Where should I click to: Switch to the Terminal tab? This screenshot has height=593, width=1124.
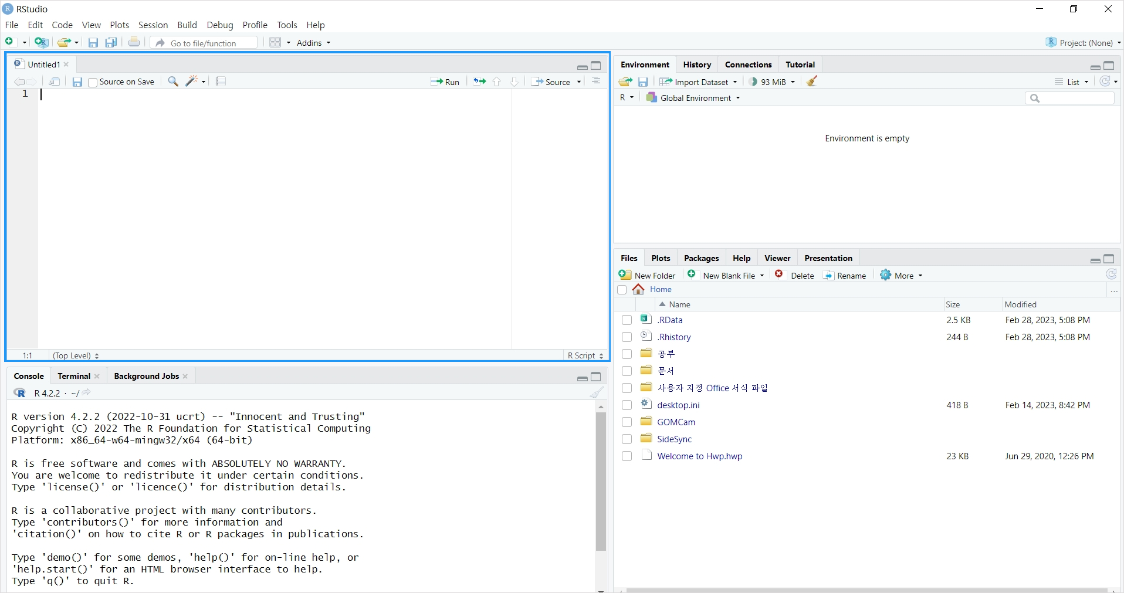tap(74, 376)
